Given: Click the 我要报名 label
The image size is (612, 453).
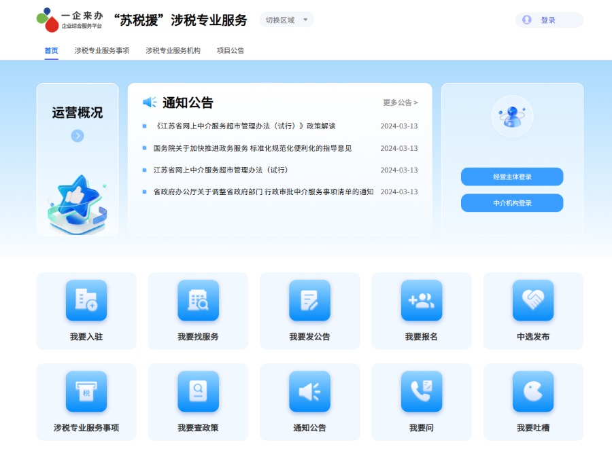Looking at the screenshot, I should click(x=421, y=337).
